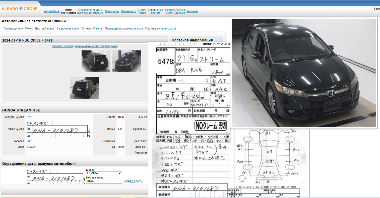Click the body model value RN6
Screen dimensions: 380x198
[29, 117]
